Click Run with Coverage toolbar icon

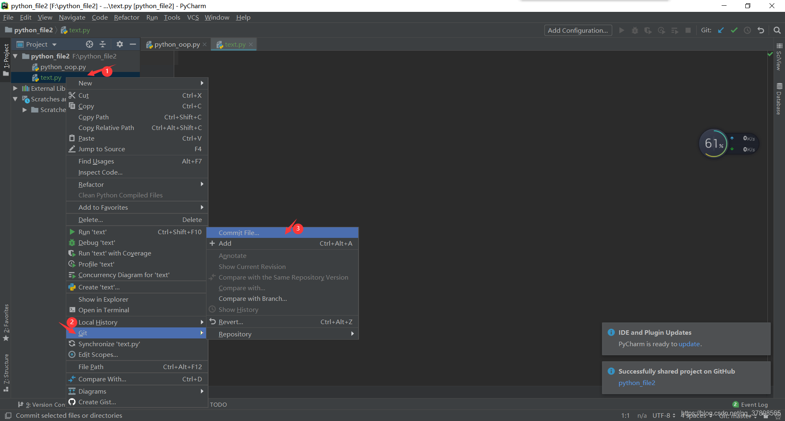point(648,30)
